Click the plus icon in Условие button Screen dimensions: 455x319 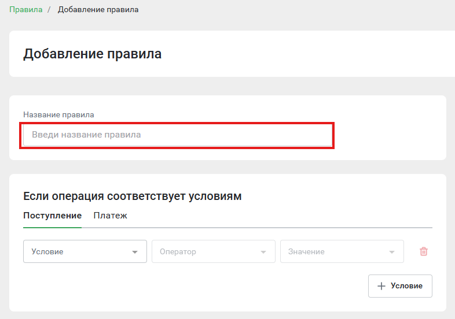tap(381, 286)
